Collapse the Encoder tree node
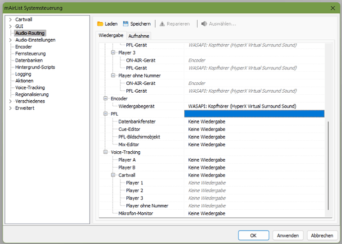The image size is (342, 244). pos(106,98)
